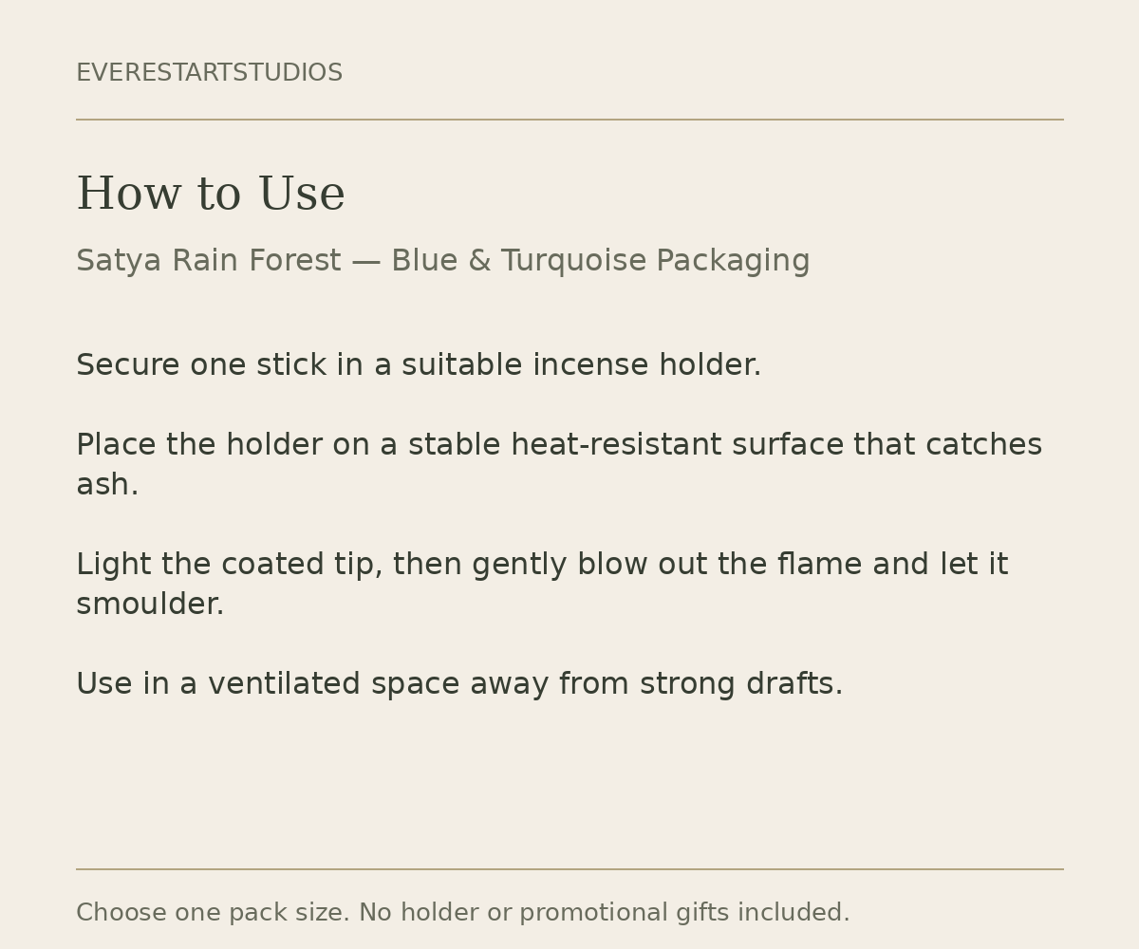Click the word 'smoulder.' in the instructions
The width and height of the screenshot is (1139, 949).
coord(150,605)
